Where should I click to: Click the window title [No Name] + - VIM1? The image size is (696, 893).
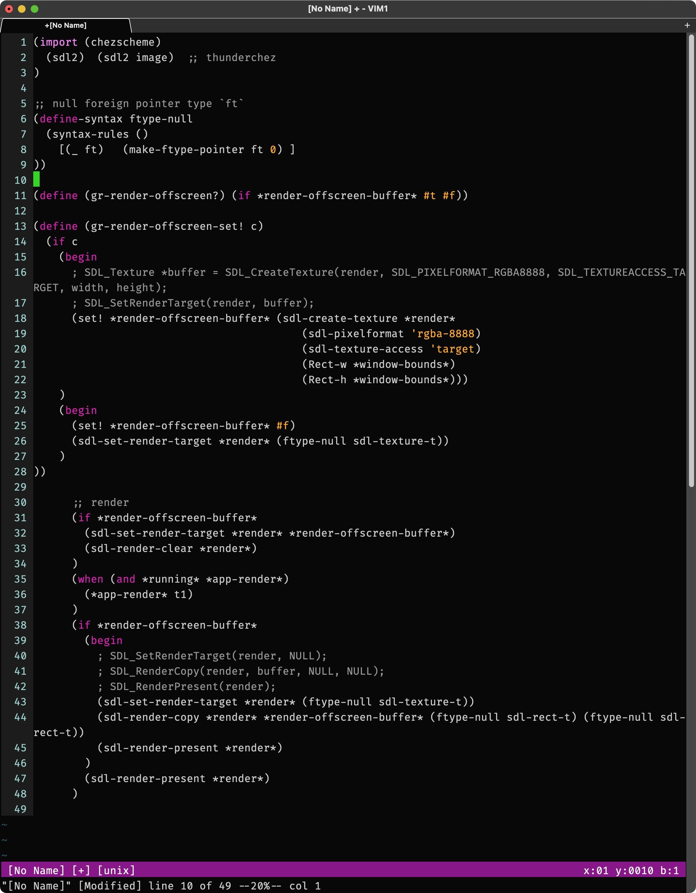click(348, 9)
